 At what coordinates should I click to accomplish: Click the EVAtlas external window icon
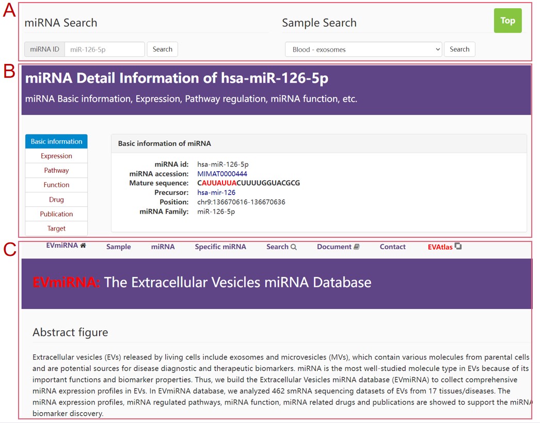(458, 246)
